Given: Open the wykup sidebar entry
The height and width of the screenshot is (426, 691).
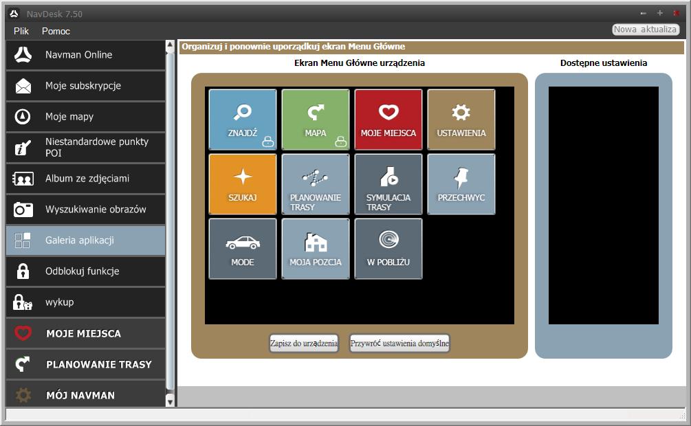Looking at the screenshot, I should tap(85, 302).
